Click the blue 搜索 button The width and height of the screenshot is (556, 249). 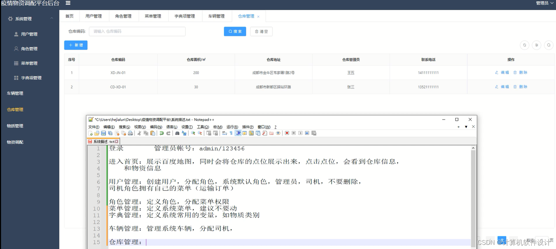click(x=235, y=31)
